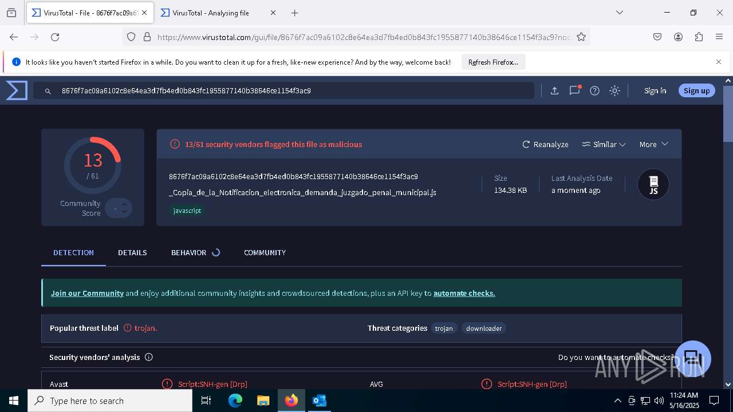Switch to the DETECTION tab

[x=73, y=252]
